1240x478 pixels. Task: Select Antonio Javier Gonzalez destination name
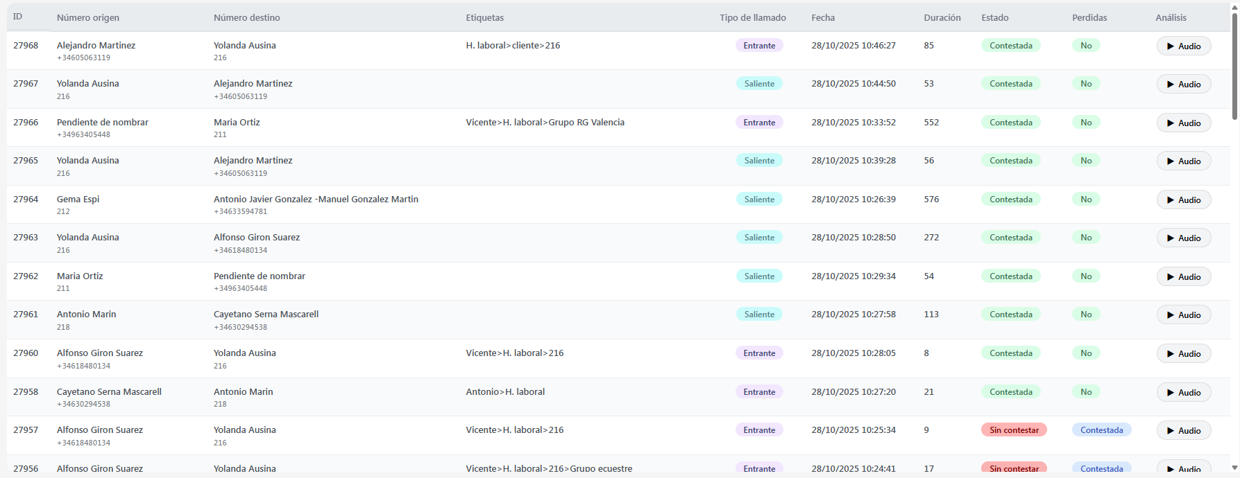coord(316,200)
